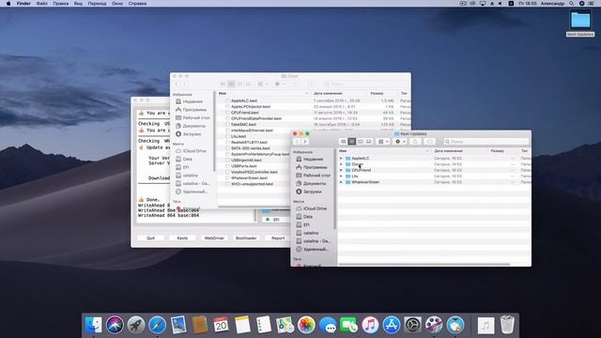Select USBPorts.kext in background Finder window
601x338 pixels.
coord(244,166)
